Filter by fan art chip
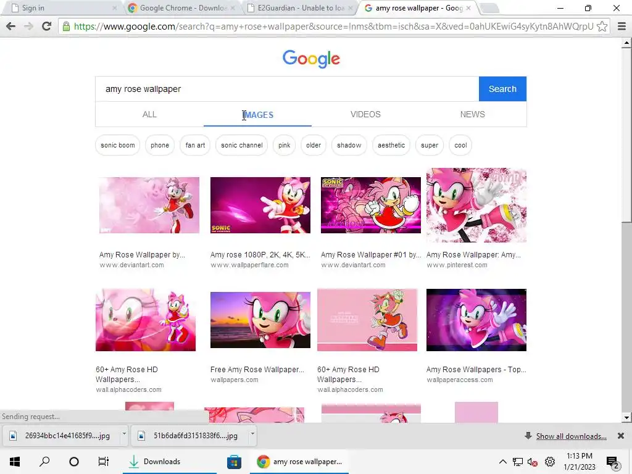The width and height of the screenshot is (632, 474). point(195,145)
